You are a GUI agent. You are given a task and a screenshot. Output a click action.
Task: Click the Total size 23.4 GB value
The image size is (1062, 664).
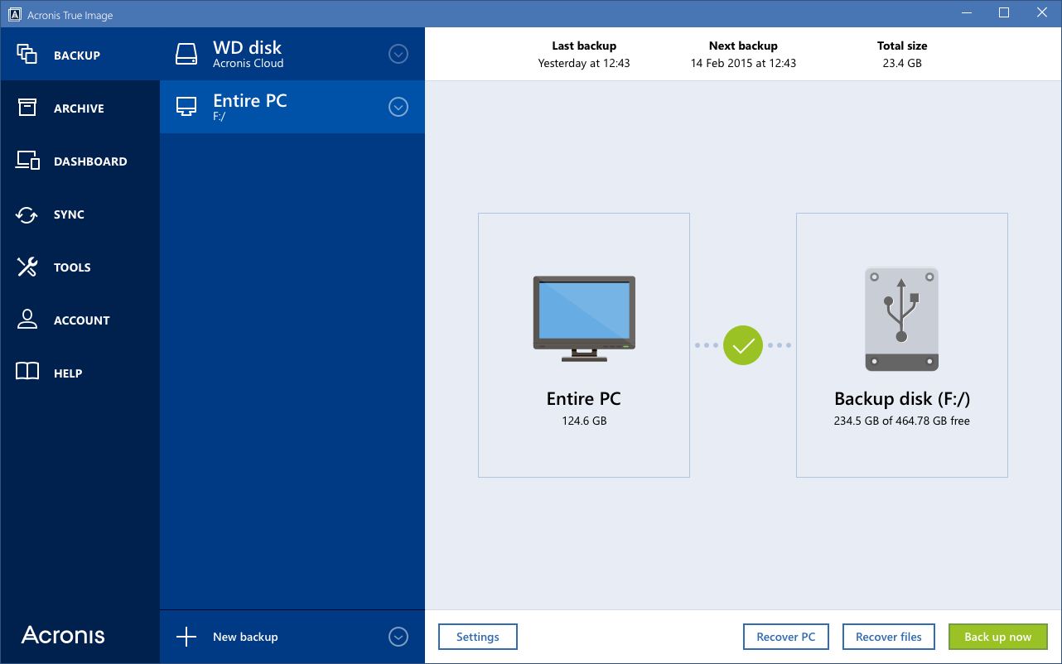coord(902,63)
